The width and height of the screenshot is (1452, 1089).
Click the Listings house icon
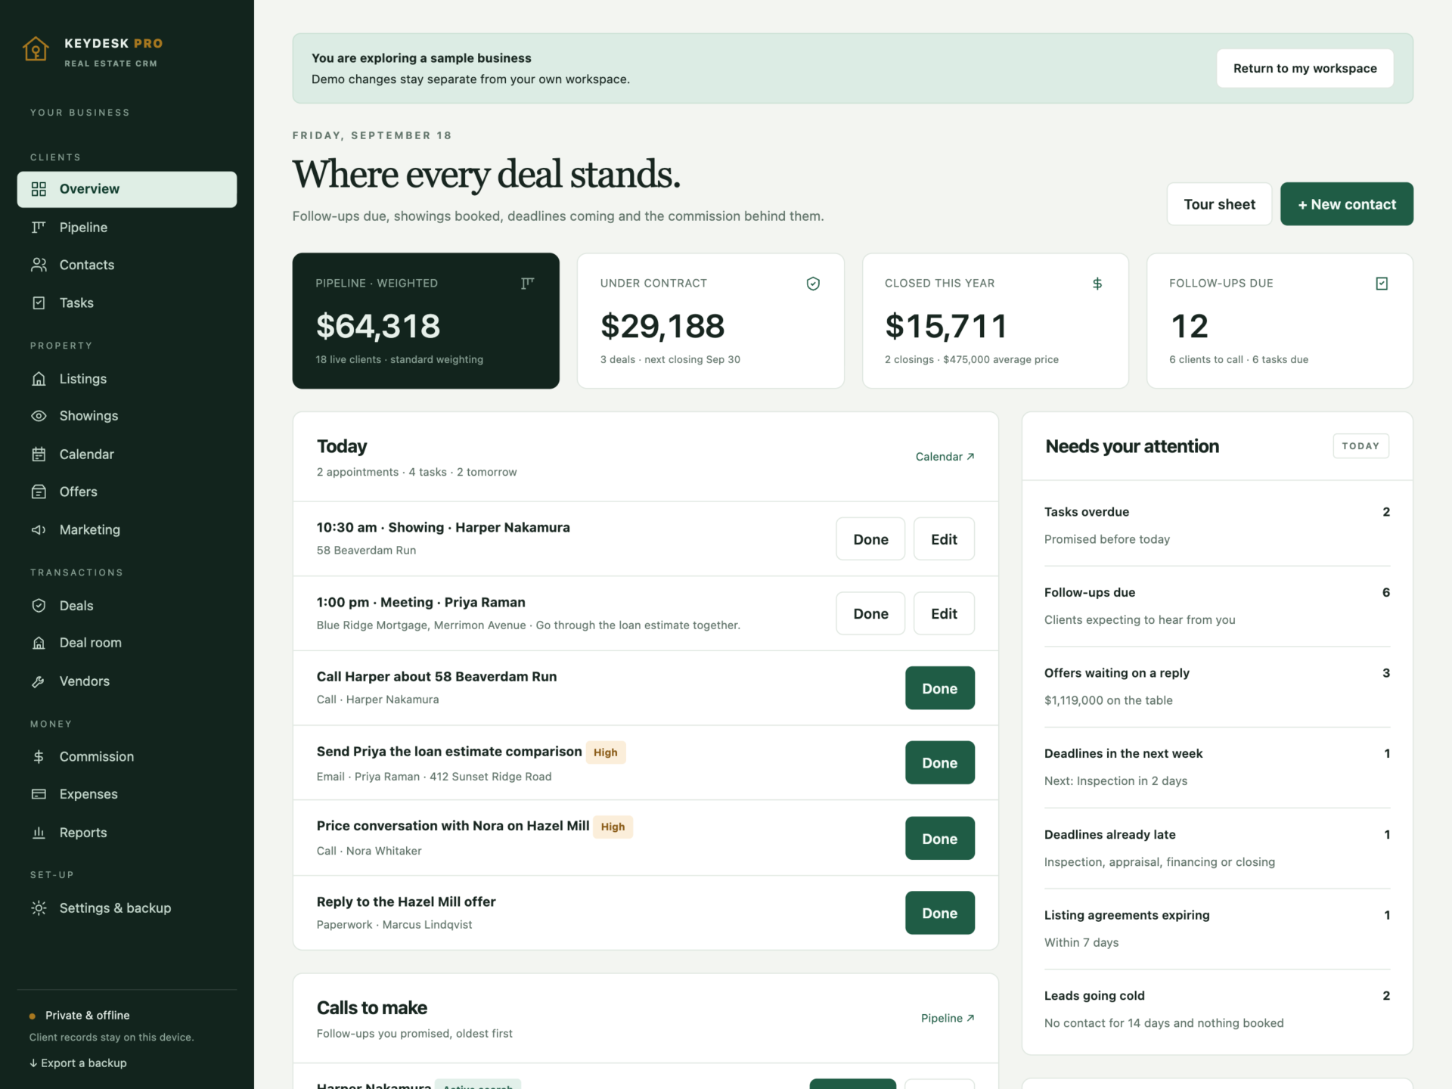point(39,379)
